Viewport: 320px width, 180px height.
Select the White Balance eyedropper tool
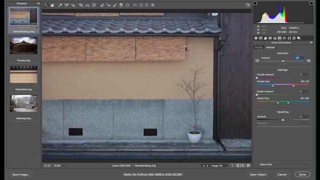pyautogui.click(x=60, y=5)
